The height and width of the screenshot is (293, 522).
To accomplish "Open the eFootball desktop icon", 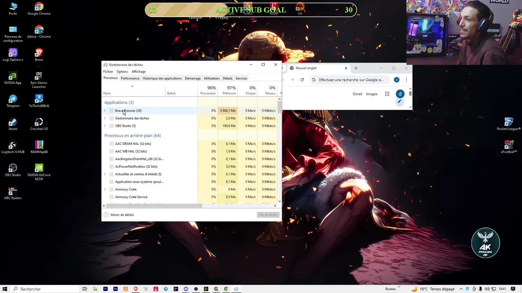I will 509,147.
